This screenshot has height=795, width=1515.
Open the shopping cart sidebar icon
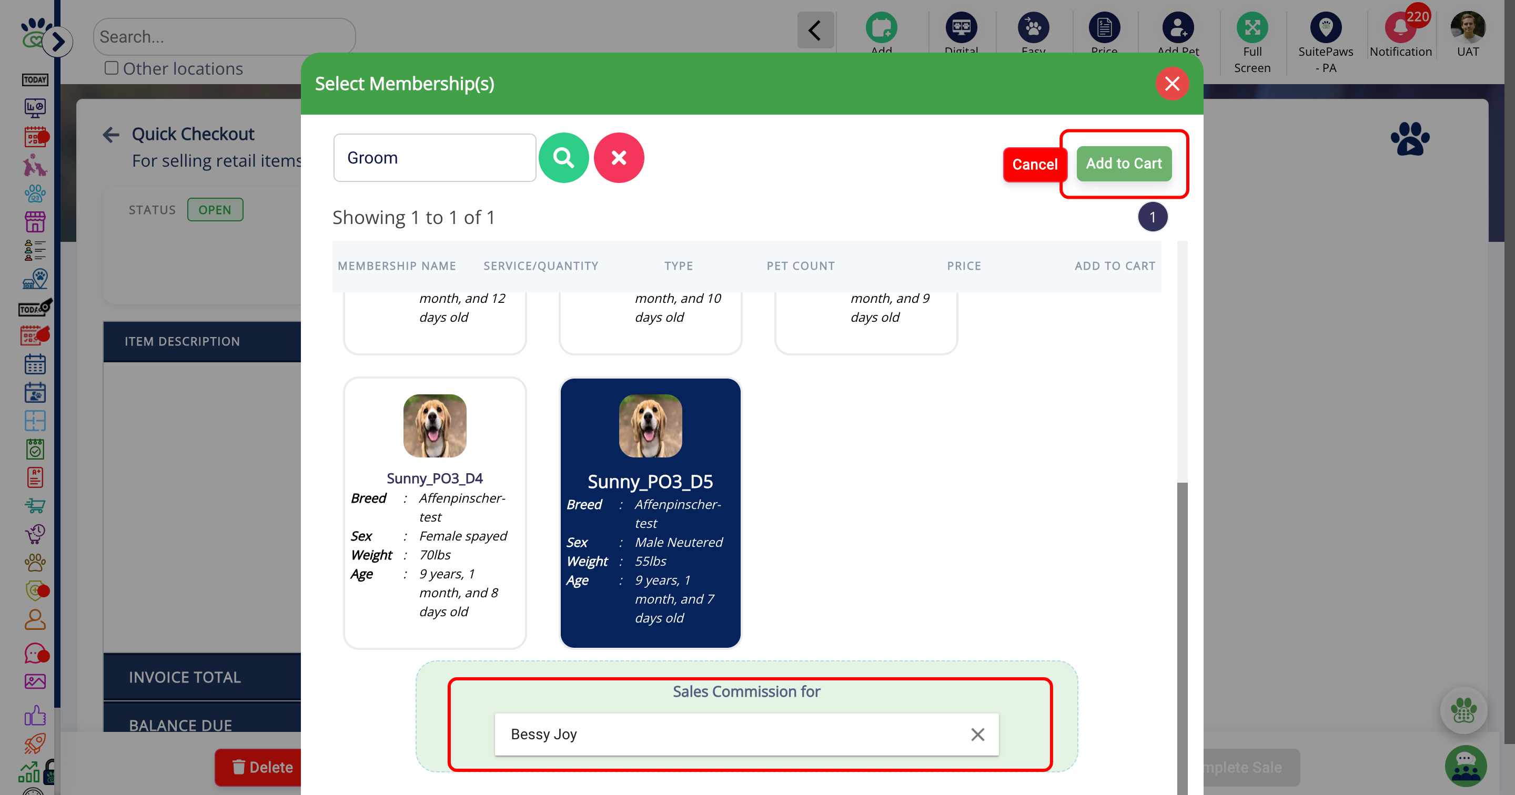[35, 505]
